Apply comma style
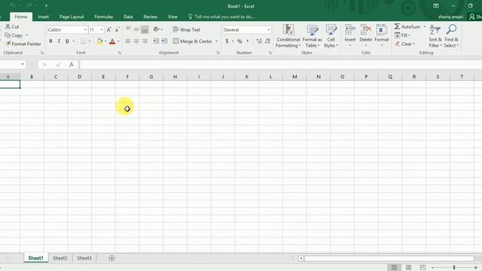The width and height of the screenshot is (482, 271). pos(248,41)
